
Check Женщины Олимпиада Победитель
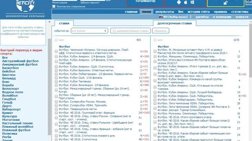click(155, 56)
